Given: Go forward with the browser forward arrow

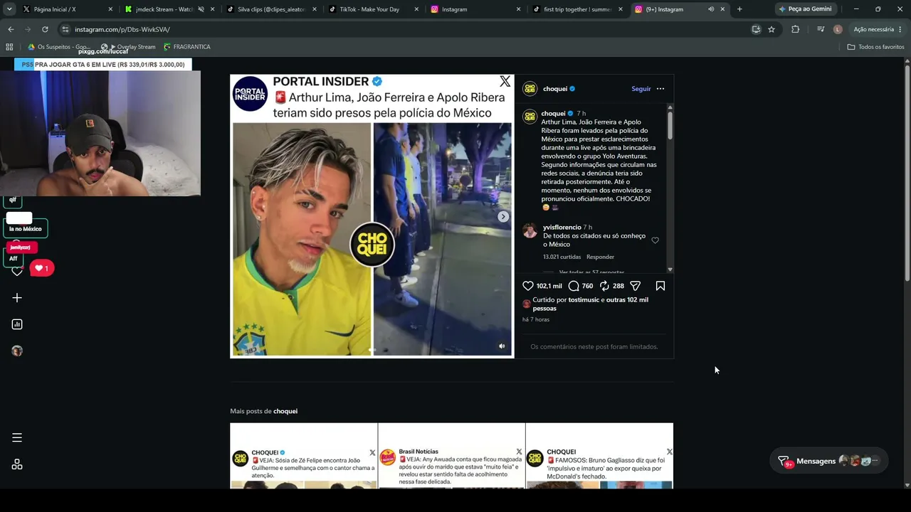Looking at the screenshot, I should click(27, 29).
